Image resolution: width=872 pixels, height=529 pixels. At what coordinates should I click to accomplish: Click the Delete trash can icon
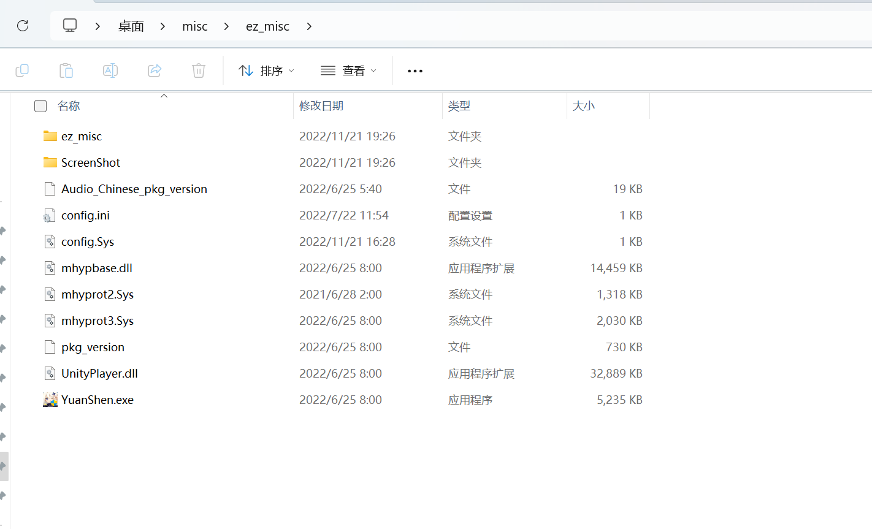click(x=199, y=70)
